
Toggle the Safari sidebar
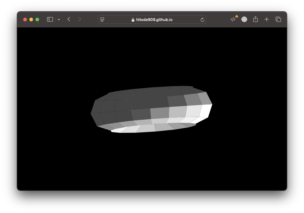[x=50, y=19]
